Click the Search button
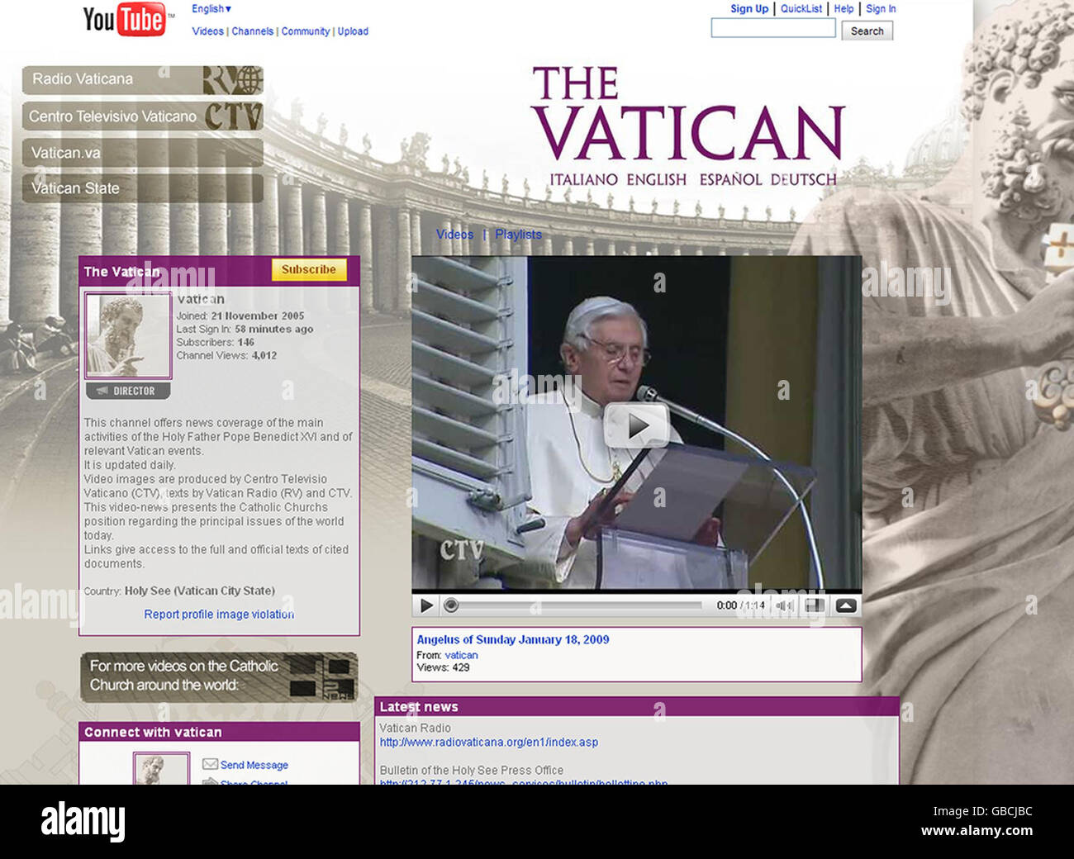This screenshot has width=1074, height=859. pos(867,31)
